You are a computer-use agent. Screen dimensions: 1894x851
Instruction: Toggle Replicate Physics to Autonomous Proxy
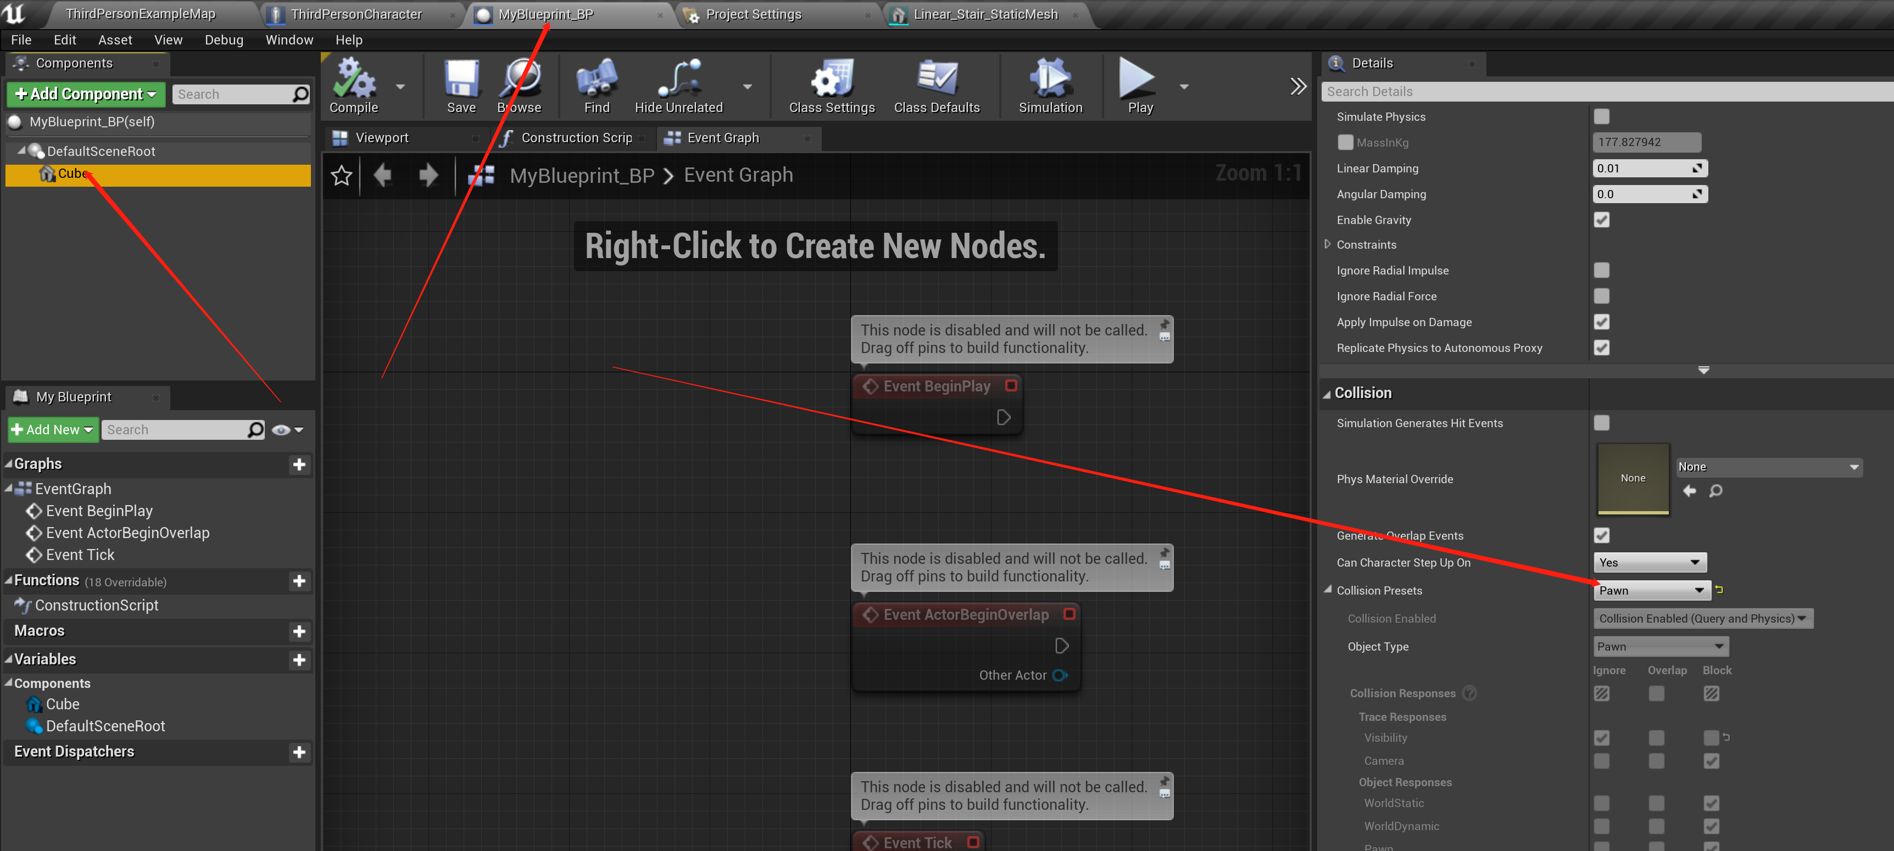(x=1601, y=348)
